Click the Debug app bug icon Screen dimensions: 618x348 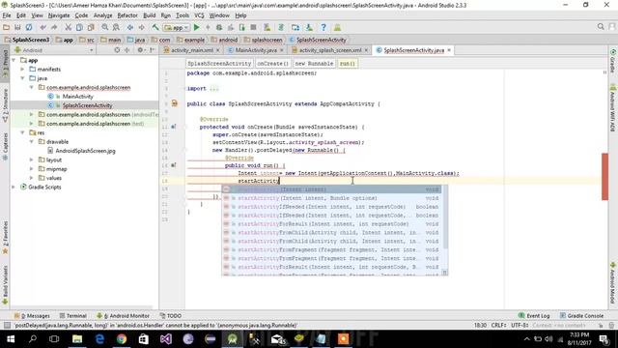219,27
